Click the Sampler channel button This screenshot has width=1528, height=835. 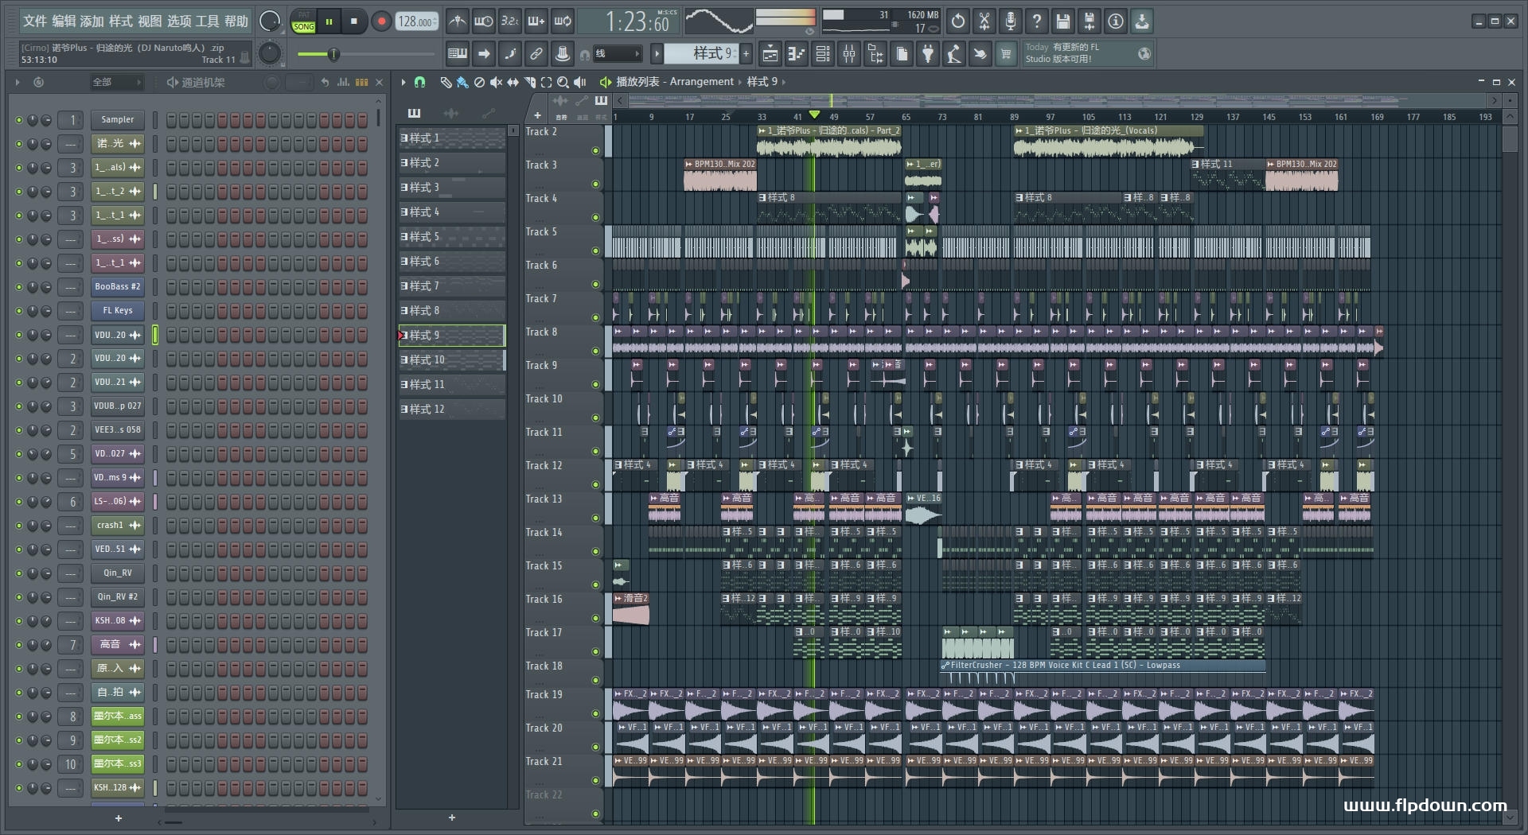117,120
